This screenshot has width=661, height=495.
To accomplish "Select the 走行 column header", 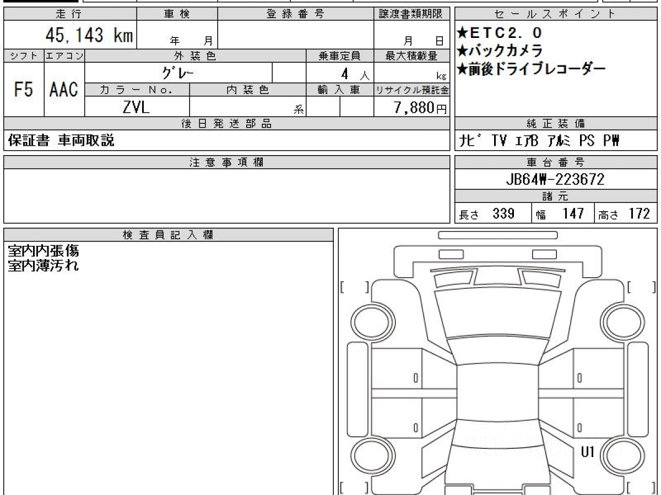I will [69, 14].
